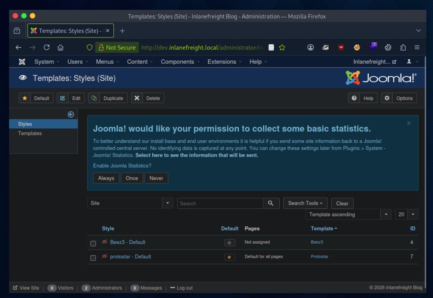Dismiss the statistics notice with X
Viewport: 433px width, 298px height.
point(409,123)
